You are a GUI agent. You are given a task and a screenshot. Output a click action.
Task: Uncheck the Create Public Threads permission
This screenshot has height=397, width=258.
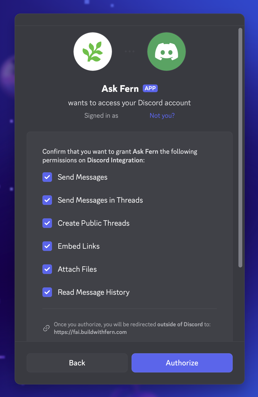[47, 223]
